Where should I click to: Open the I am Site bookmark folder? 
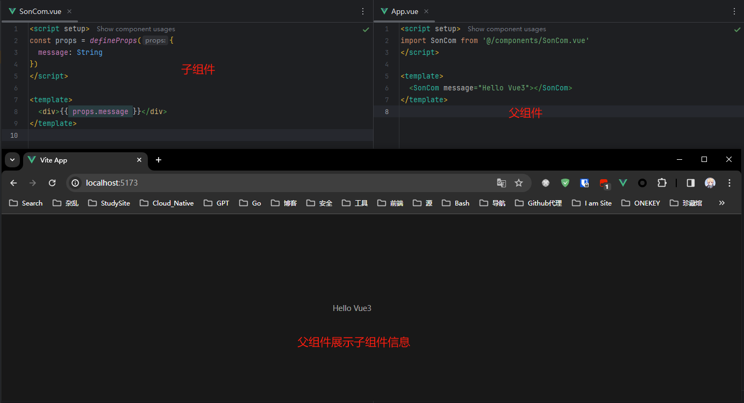(x=592, y=203)
